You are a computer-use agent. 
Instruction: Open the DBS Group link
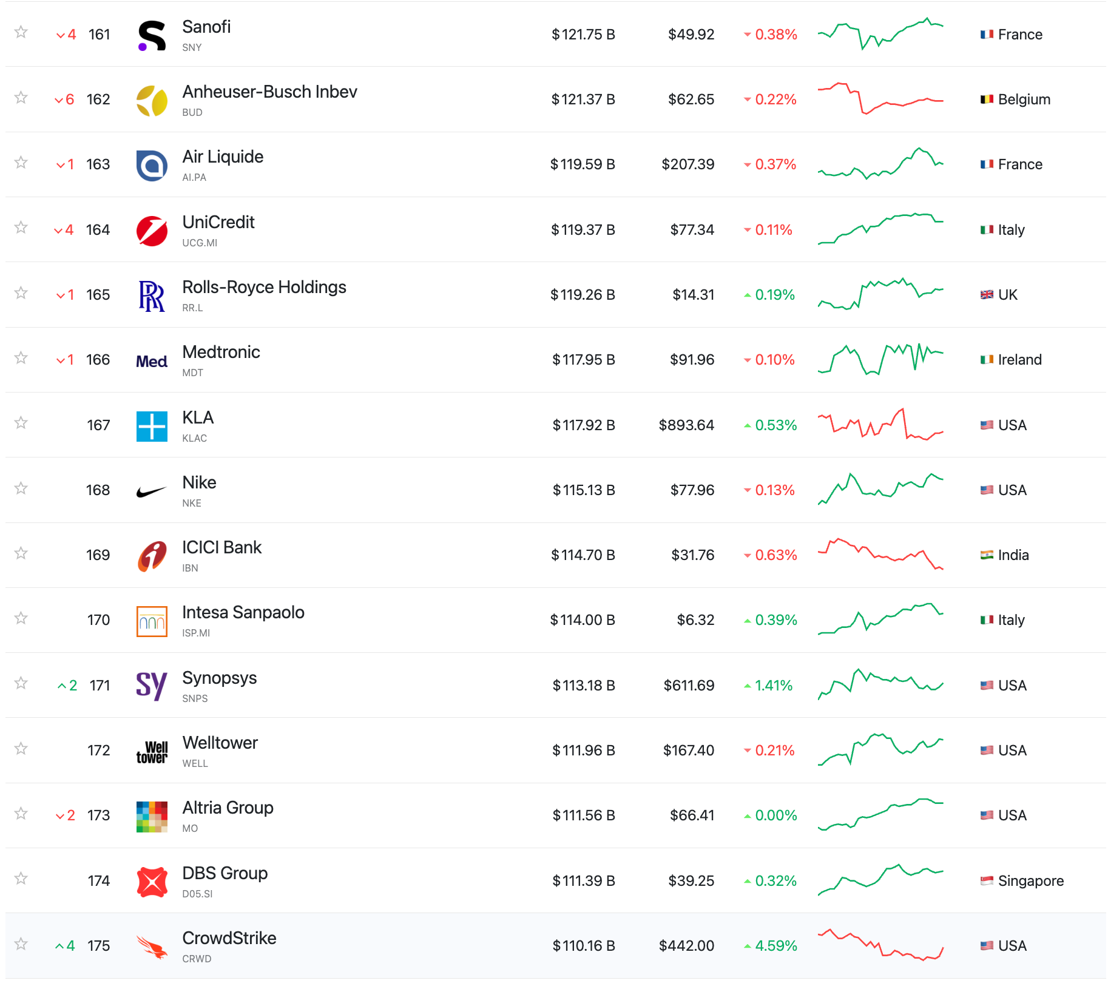(225, 873)
